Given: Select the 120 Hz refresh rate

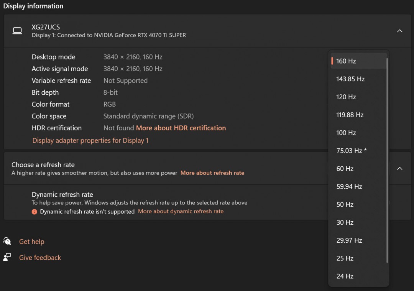Looking at the screenshot, I should (346, 97).
